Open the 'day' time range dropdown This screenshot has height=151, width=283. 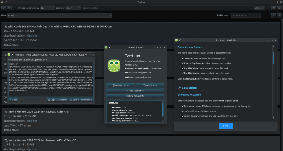point(47,8)
